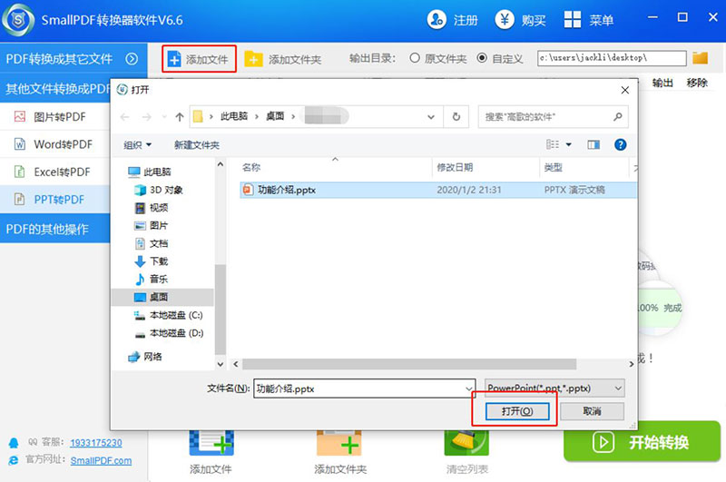
Task: Open view options dropdown arrow
Action: click(x=569, y=144)
